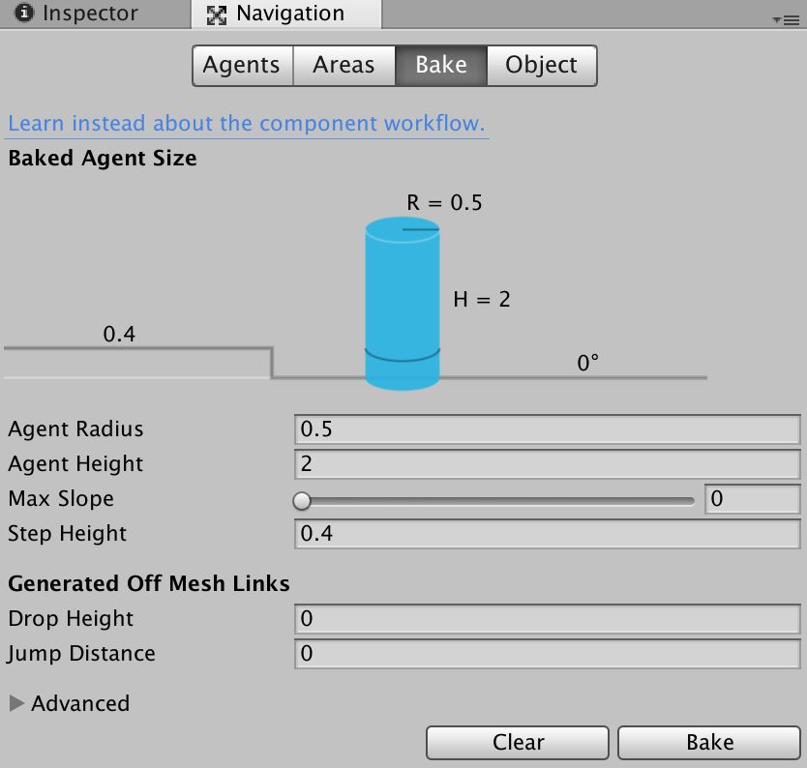Open the panel options menu icon
The width and height of the screenshot is (807, 768).
click(786, 19)
